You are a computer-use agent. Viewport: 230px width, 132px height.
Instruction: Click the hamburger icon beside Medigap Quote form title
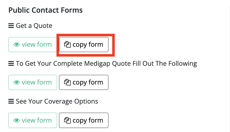(11, 63)
